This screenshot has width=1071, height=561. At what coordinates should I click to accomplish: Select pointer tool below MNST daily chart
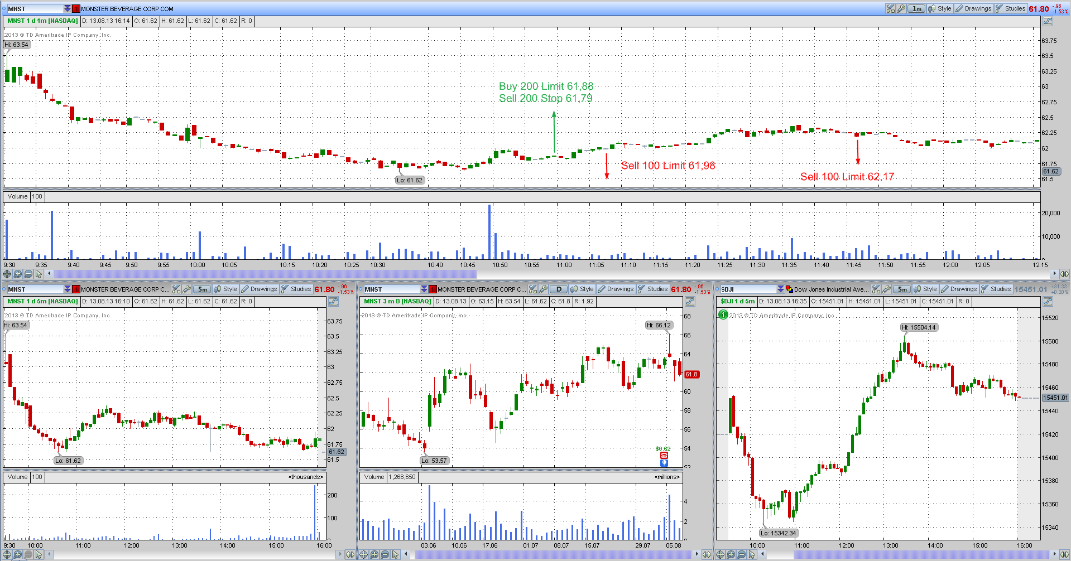395,554
